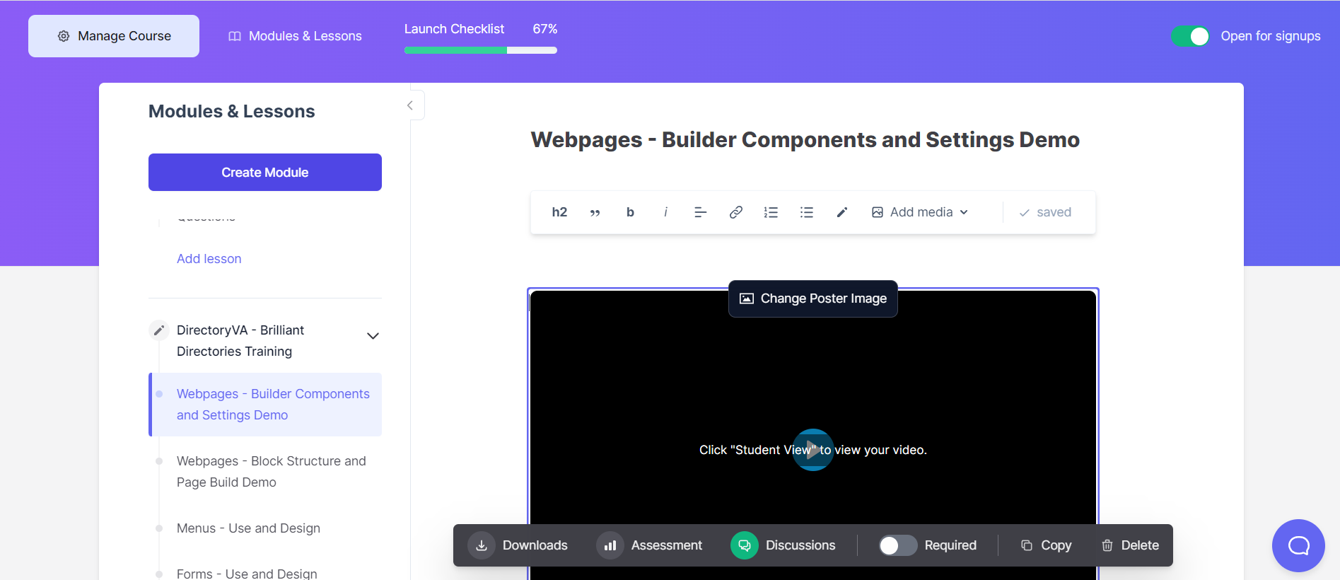
Task: Open the Modules & Lessons tab
Action: click(x=295, y=36)
